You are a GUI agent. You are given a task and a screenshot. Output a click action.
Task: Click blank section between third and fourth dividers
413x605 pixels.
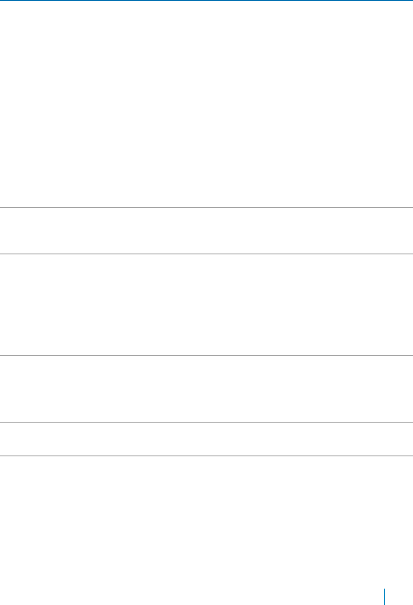(206, 389)
